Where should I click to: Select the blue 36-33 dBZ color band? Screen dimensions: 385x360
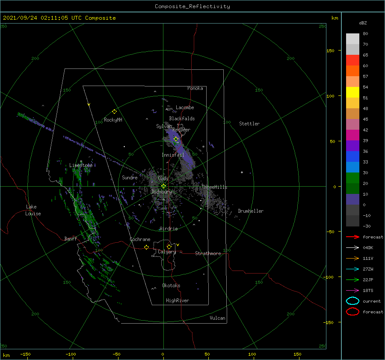tap(352, 157)
